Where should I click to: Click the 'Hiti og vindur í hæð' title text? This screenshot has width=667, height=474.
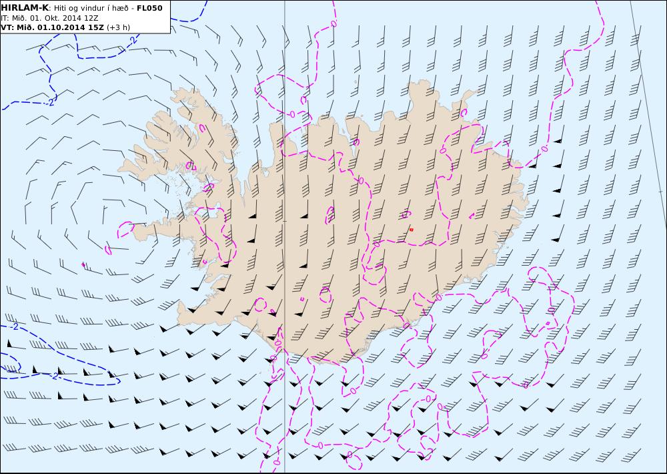[x=93, y=9]
